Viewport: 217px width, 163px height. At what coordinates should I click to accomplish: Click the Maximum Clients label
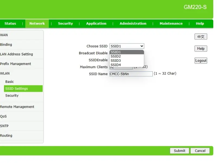94,67
